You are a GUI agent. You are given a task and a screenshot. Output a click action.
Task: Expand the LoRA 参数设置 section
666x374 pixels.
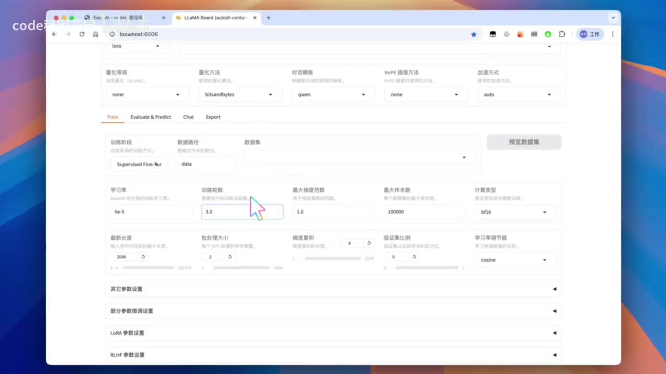(x=333, y=332)
